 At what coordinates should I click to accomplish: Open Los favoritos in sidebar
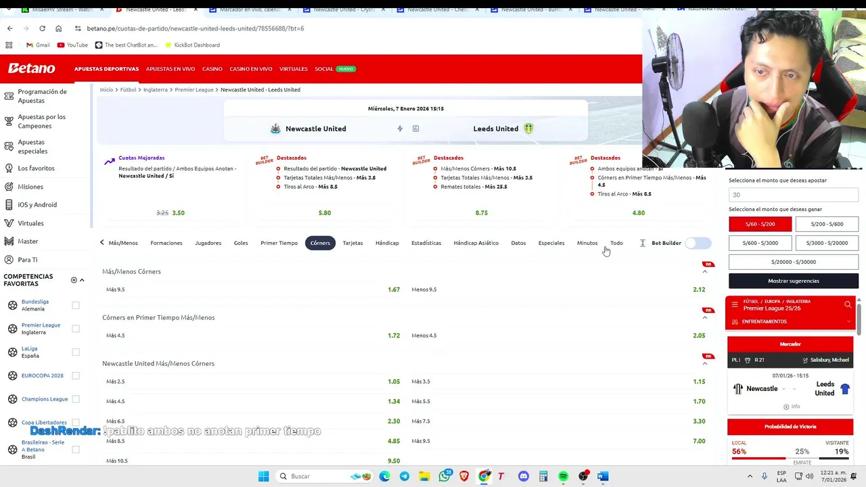pyautogui.click(x=36, y=168)
